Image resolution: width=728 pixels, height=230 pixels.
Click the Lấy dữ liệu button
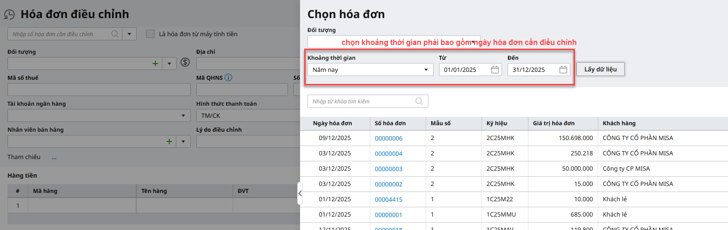point(600,69)
